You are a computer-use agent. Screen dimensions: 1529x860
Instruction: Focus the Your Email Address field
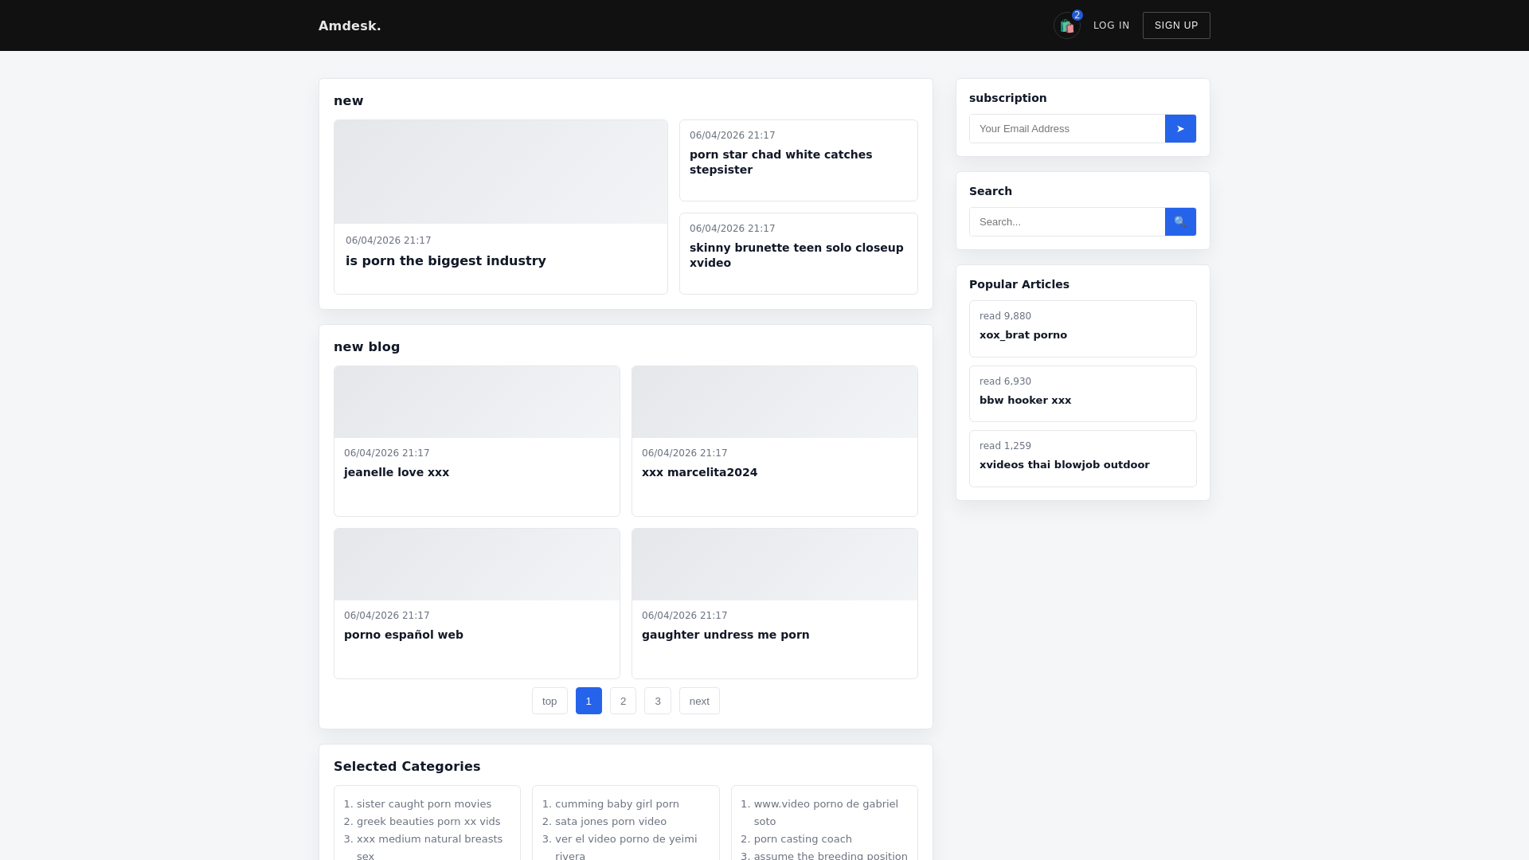[x=1066, y=129]
